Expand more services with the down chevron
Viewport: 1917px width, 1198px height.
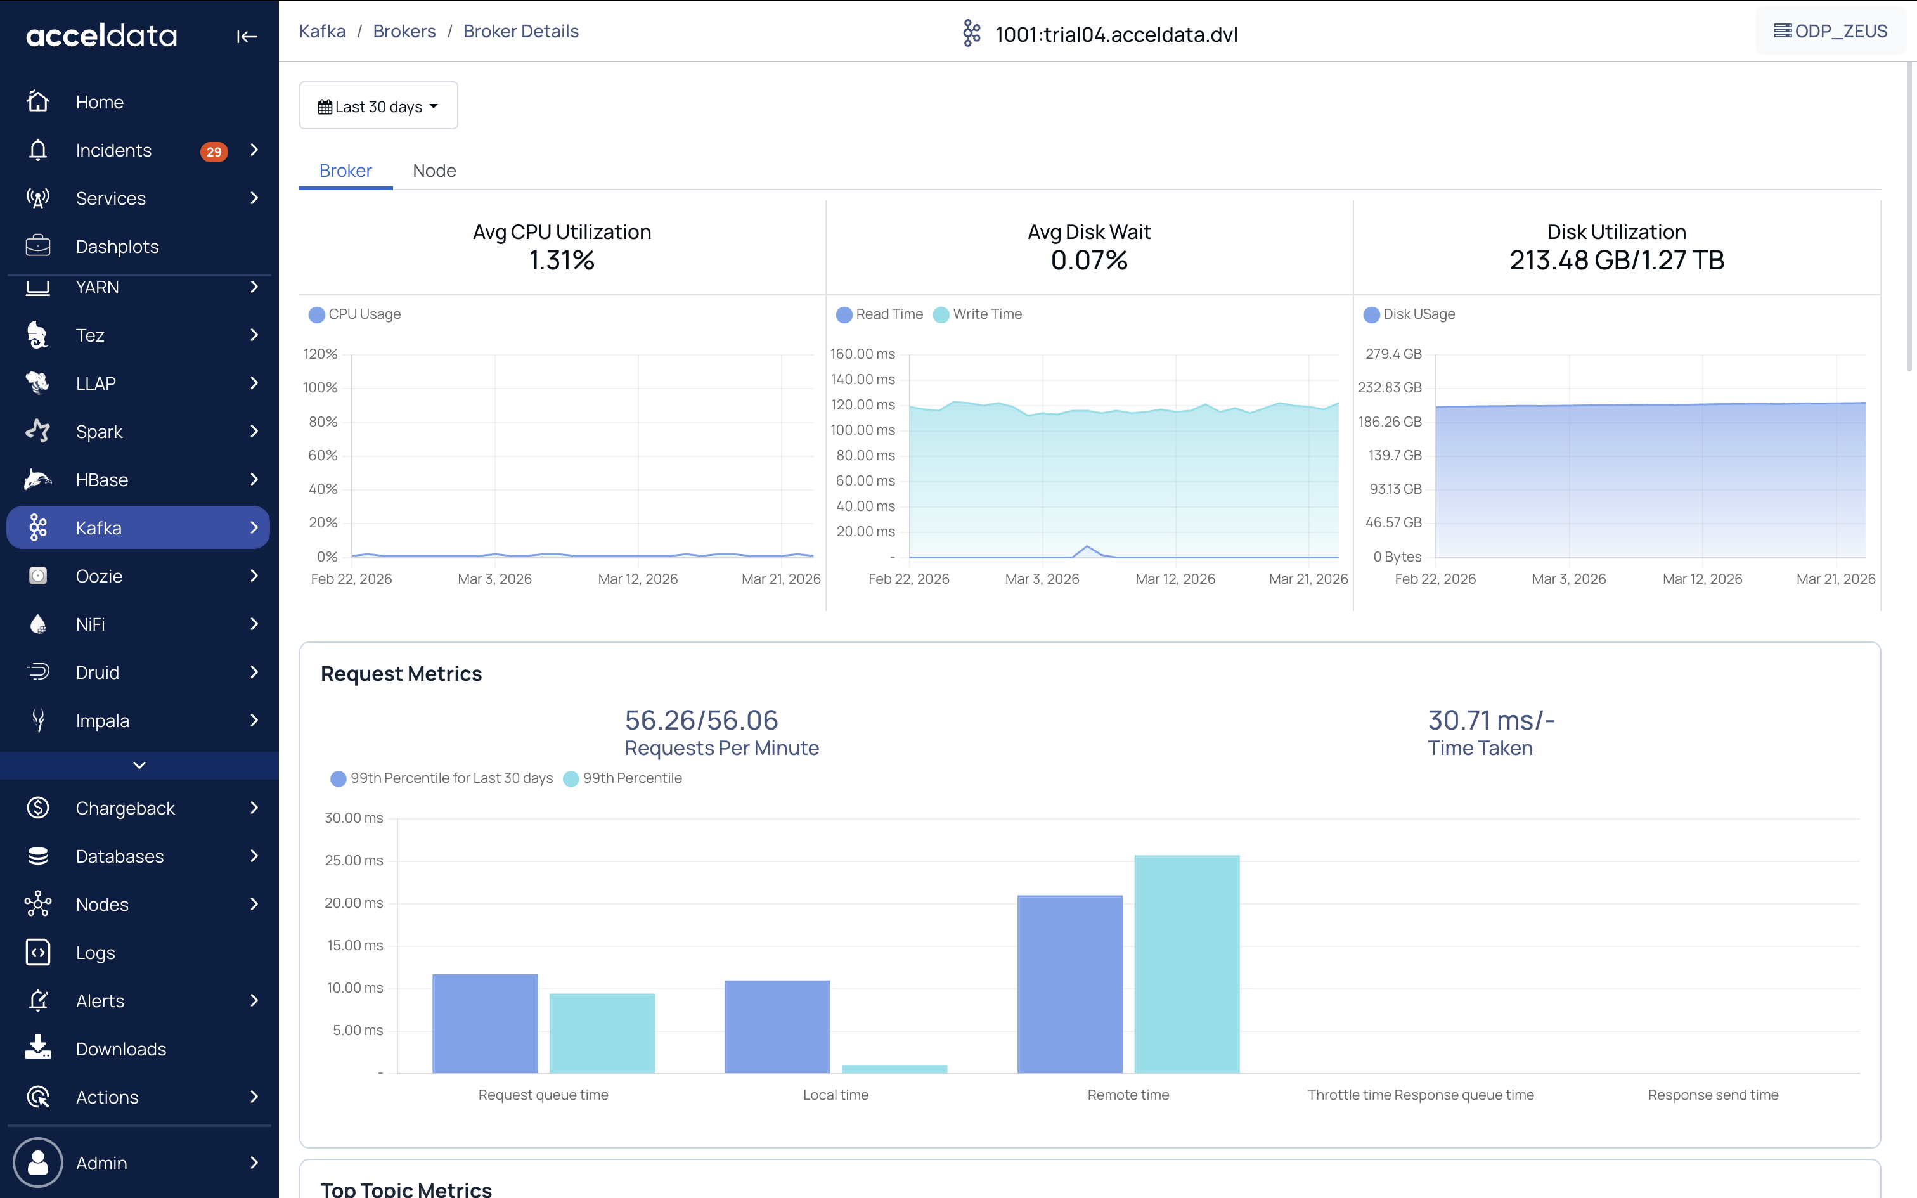139,764
